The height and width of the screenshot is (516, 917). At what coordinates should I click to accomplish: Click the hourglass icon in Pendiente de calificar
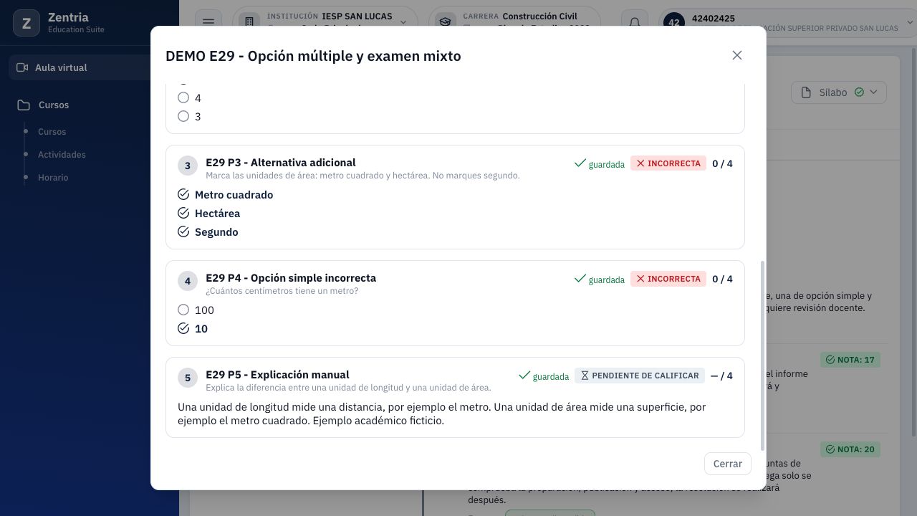coord(585,376)
